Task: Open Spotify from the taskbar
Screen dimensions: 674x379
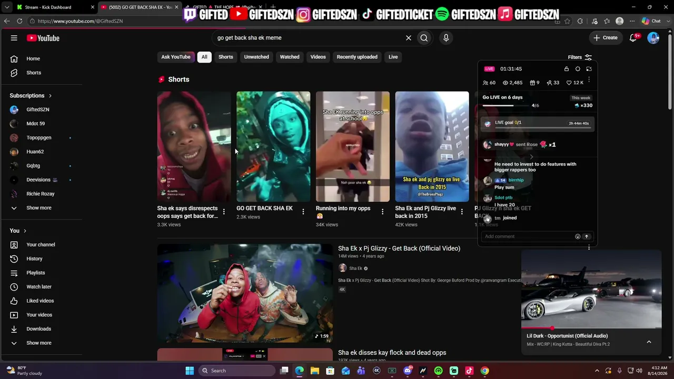Action: tap(439, 371)
